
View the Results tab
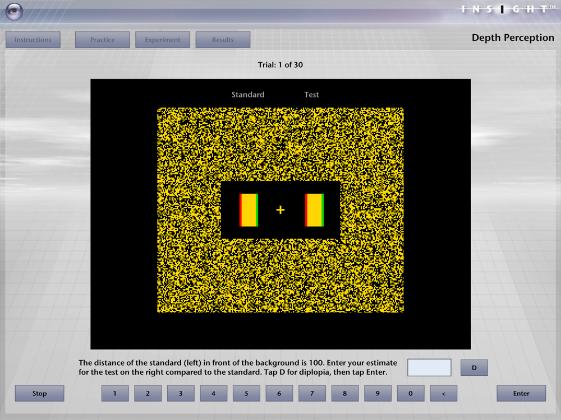click(x=223, y=40)
